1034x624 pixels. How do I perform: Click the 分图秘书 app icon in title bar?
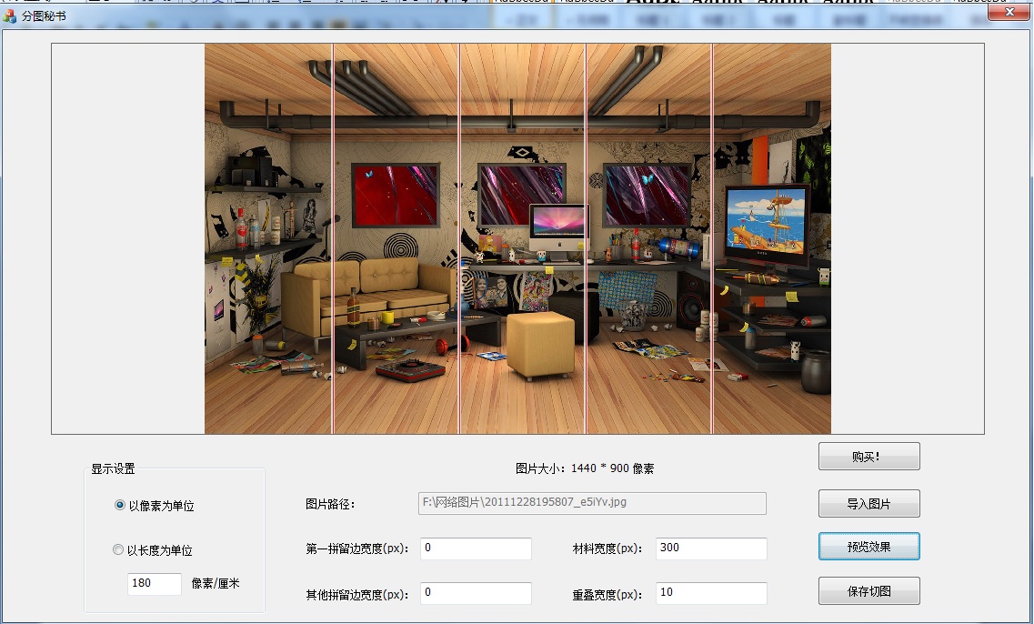pyautogui.click(x=10, y=16)
